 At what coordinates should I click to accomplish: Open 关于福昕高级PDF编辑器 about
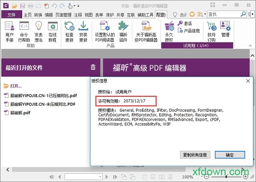click(x=146, y=32)
